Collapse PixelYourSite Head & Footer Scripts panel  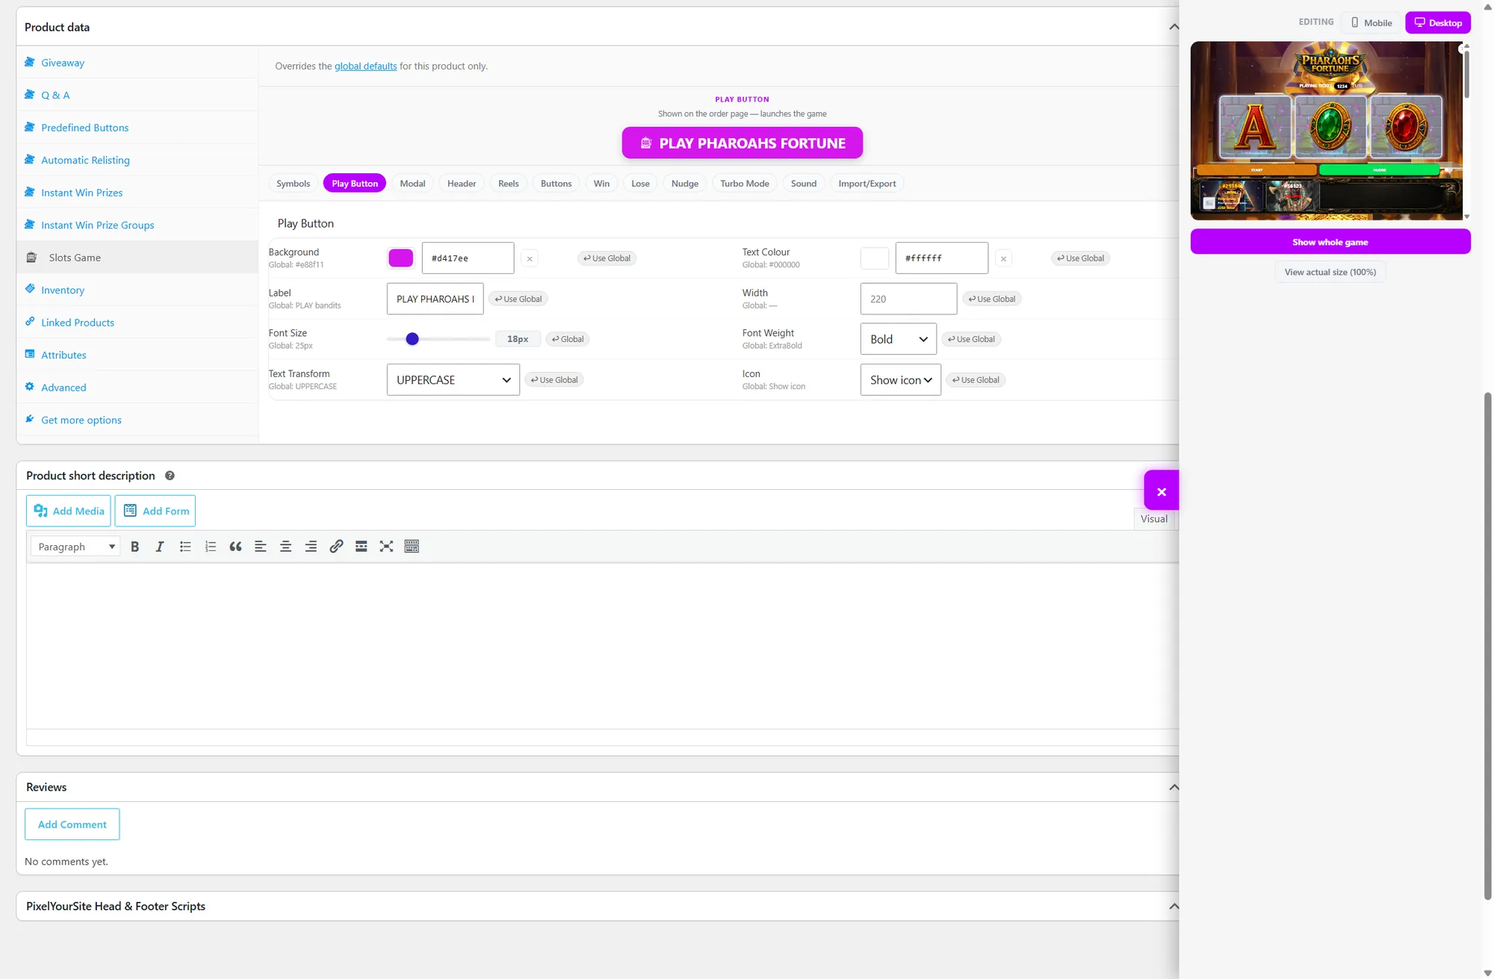pos(1174,906)
